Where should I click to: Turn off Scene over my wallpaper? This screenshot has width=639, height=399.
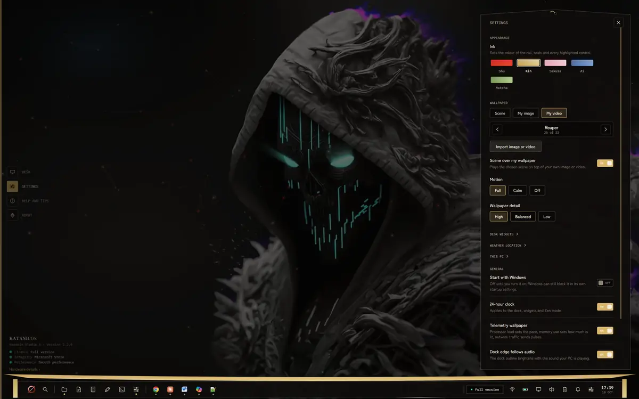tap(605, 163)
